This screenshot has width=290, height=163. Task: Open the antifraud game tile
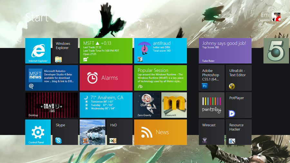[160, 51]
